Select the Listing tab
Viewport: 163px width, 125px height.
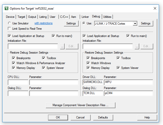[x=43, y=17]
